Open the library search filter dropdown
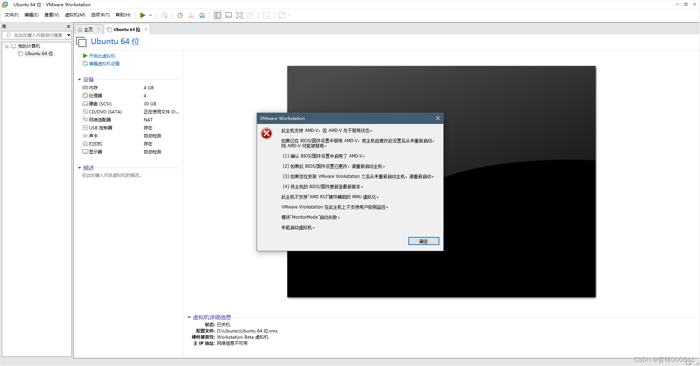The height and width of the screenshot is (366, 700). pyautogui.click(x=69, y=35)
